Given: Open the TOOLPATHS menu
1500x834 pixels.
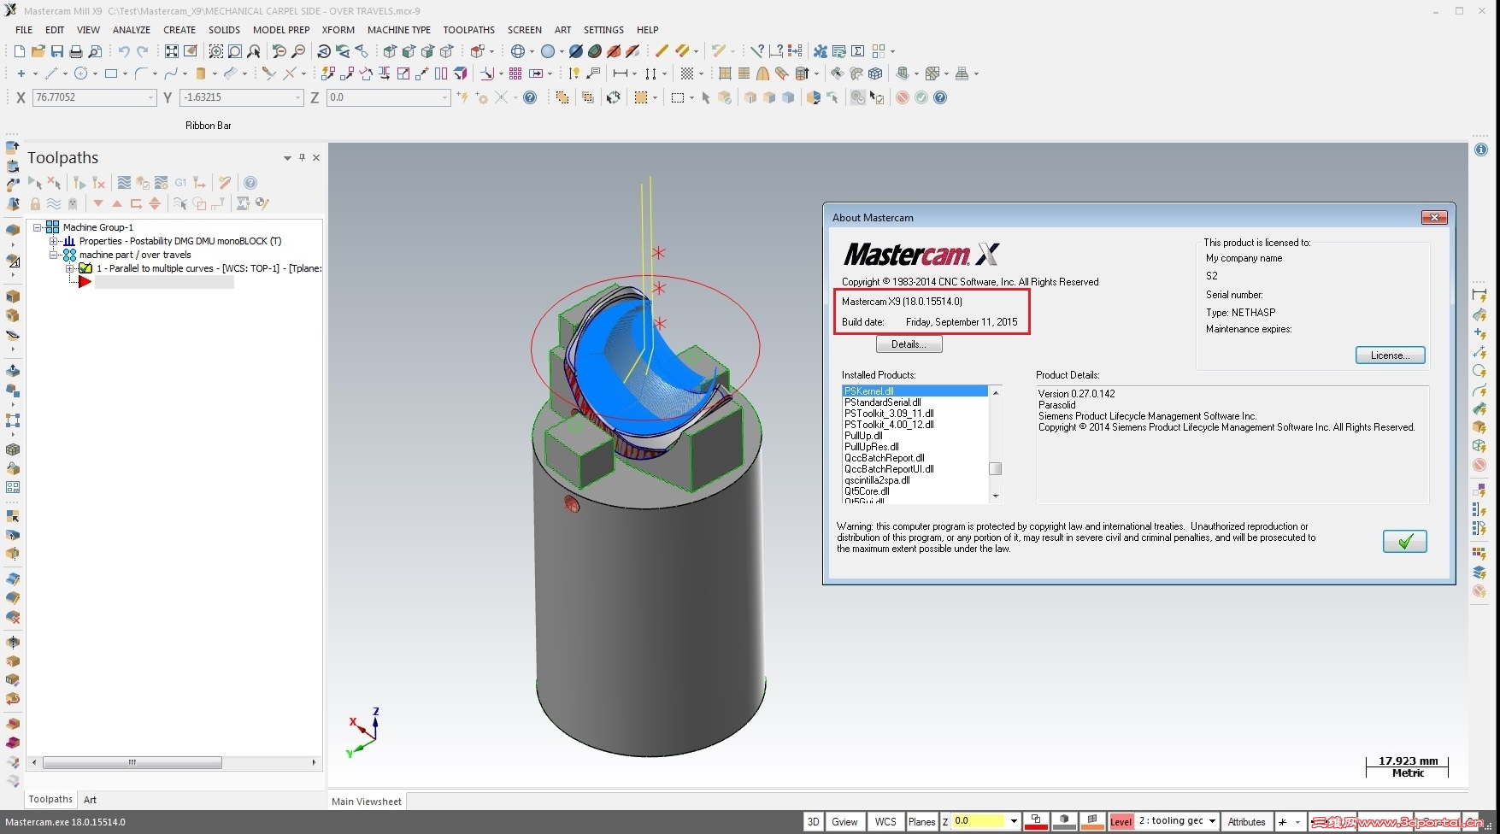Looking at the screenshot, I should coord(468,30).
